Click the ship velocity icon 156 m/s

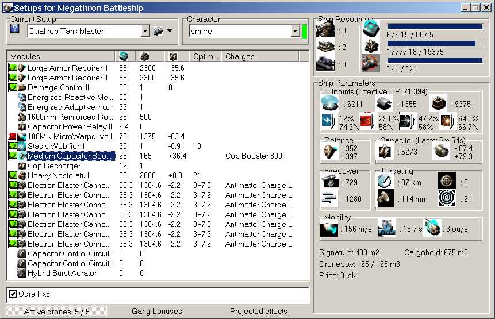click(x=329, y=229)
